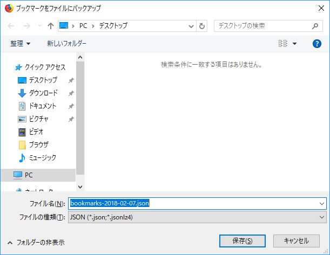Click the Firefox icon in title bar

(x=9, y=8)
